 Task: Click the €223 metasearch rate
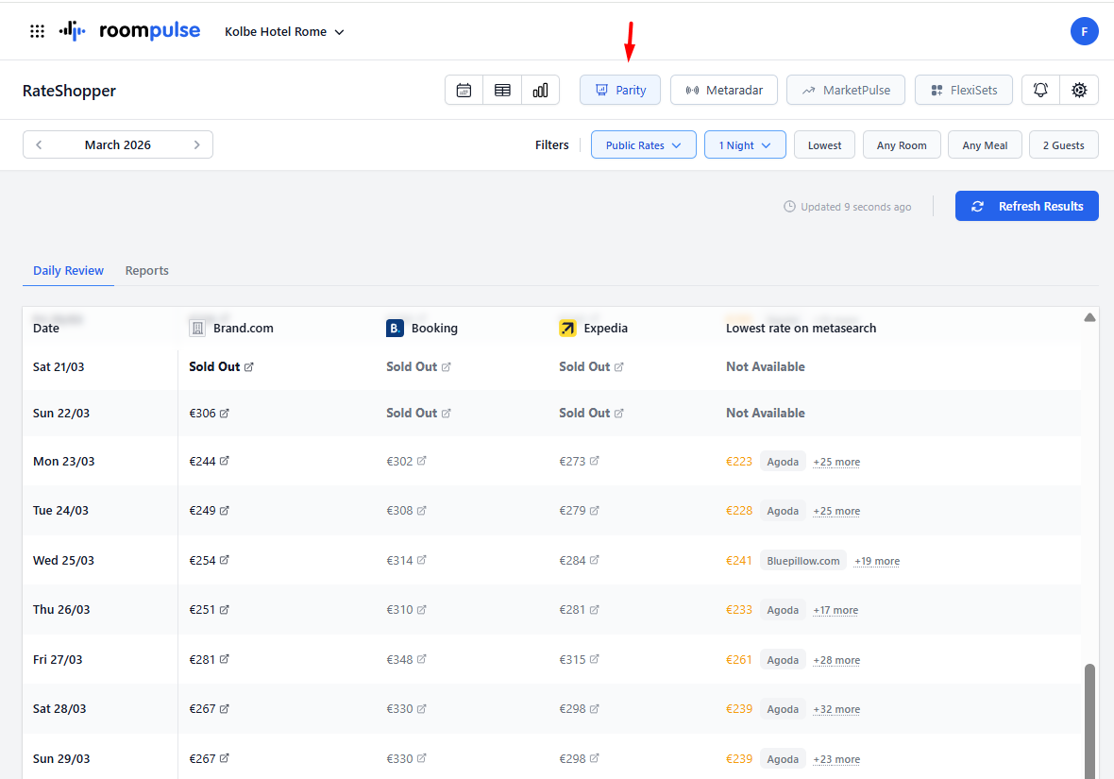coord(739,462)
